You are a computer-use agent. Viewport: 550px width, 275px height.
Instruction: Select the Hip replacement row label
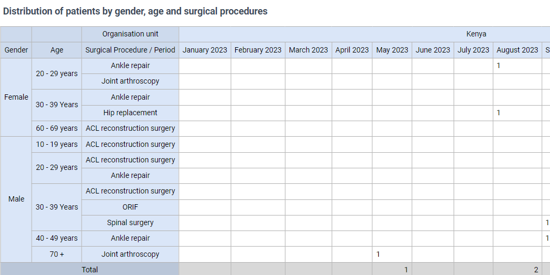coord(130,113)
